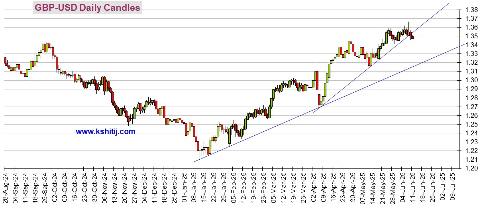Screen dimensions: 485x210
Task: Click the 13-Nov-24 date label
Action: (x=114, y=187)
